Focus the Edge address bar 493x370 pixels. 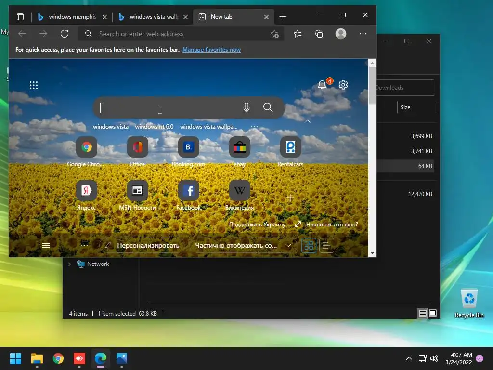click(181, 34)
